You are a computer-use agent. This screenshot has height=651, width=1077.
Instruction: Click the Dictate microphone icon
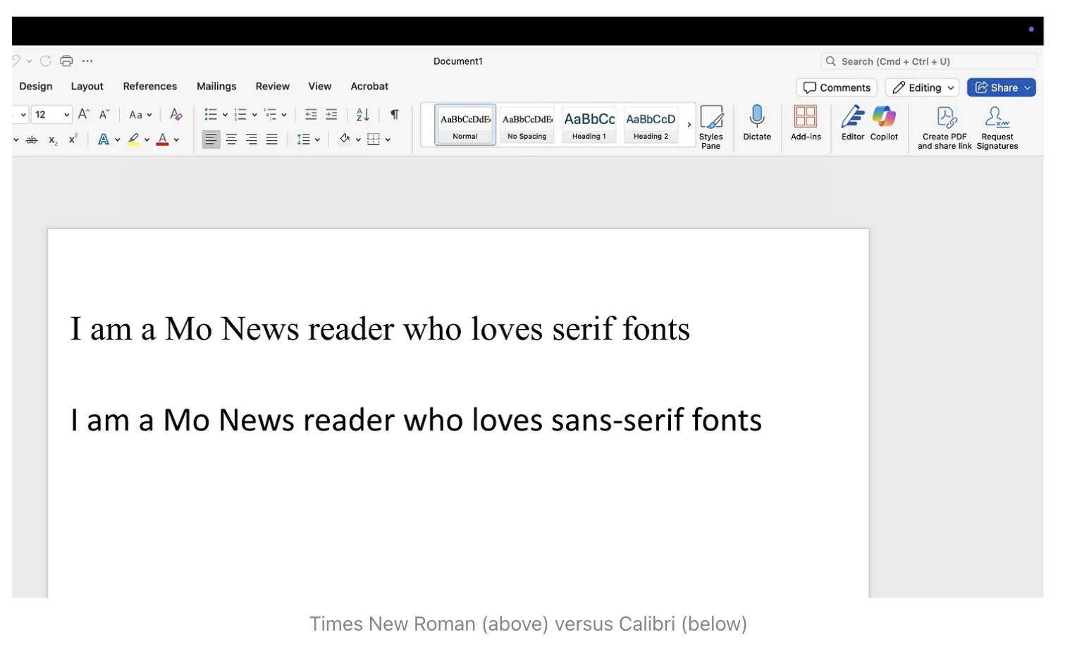click(x=756, y=117)
